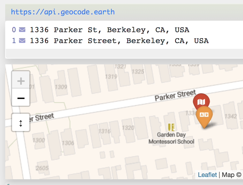243x185 pixels.
Task: Click the vertical resize arrow control
Action: (20, 122)
